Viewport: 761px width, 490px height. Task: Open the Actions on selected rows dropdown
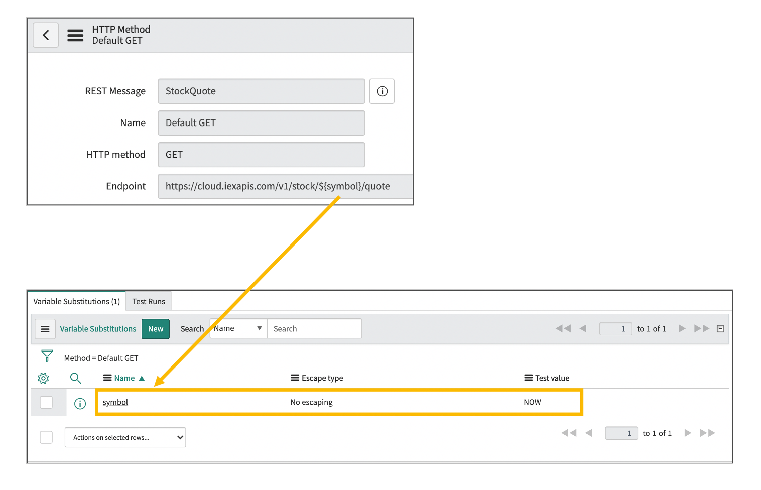[x=125, y=437]
